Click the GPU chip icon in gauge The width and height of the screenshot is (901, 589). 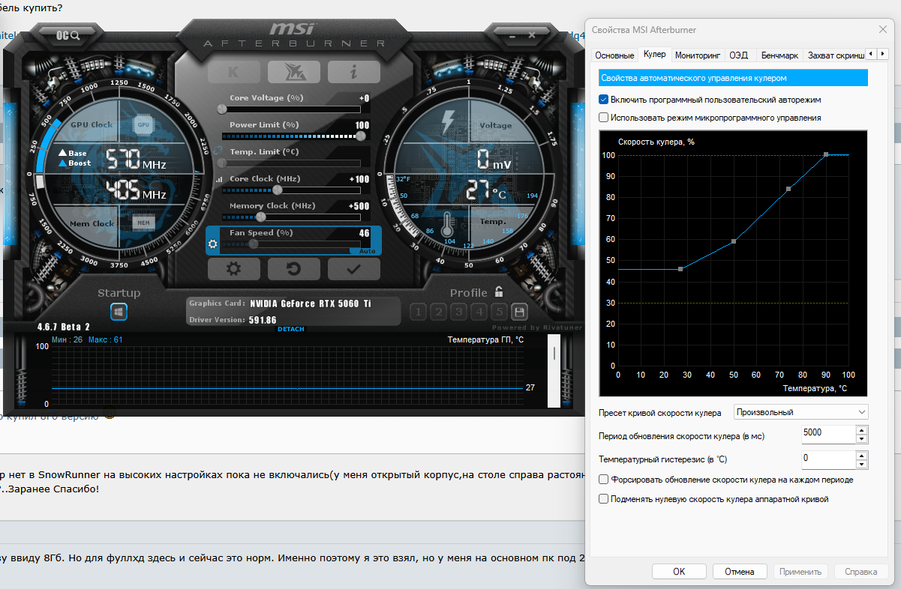coord(143,124)
